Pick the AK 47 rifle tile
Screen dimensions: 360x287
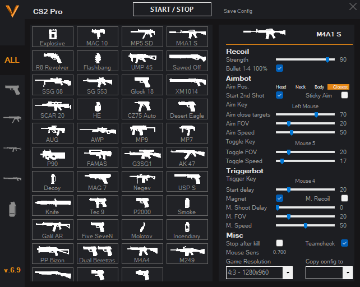coord(187,158)
